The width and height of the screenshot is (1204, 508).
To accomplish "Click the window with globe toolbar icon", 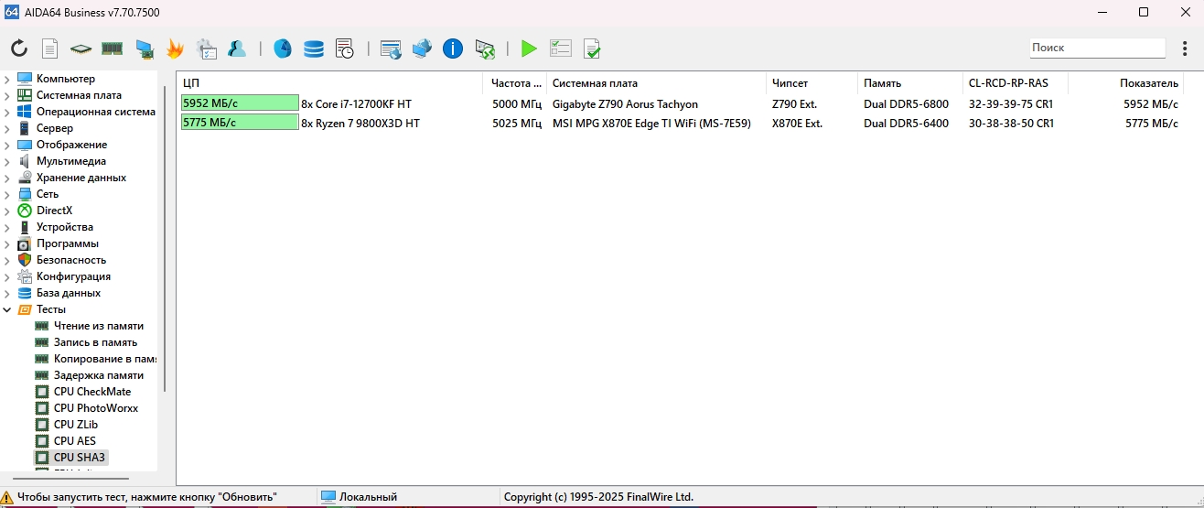I will [x=391, y=49].
